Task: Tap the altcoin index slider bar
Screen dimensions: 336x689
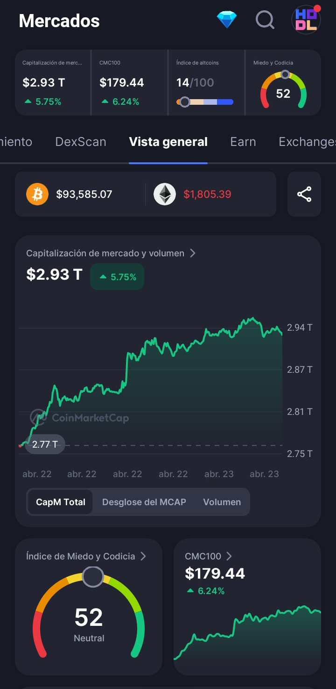Action: tap(205, 102)
